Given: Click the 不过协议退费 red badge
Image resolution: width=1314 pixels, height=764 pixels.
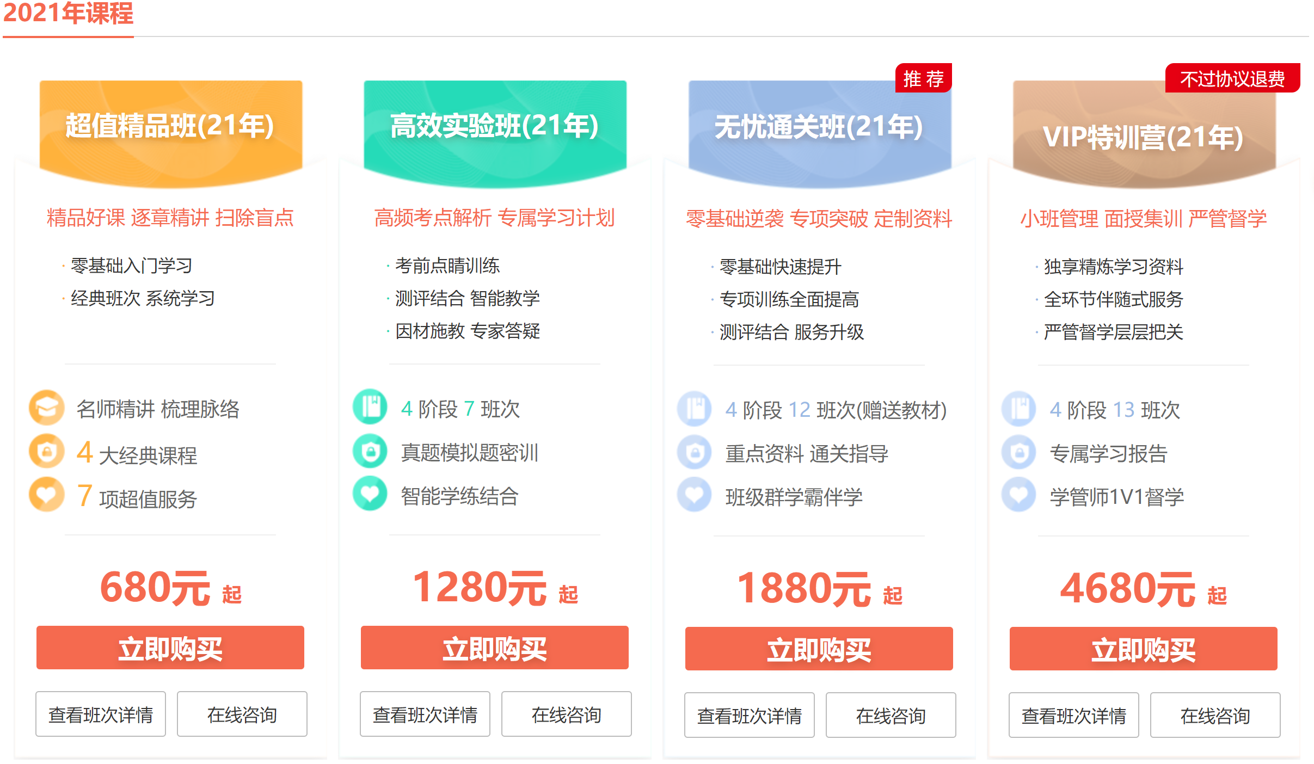Looking at the screenshot, I should [1232, 79].
